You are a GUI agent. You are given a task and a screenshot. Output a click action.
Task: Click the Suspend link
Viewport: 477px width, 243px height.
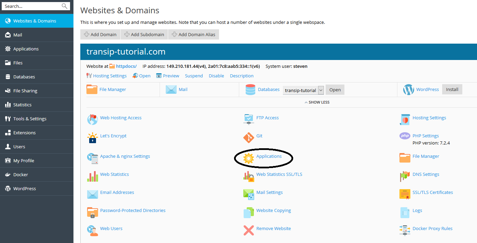tap(194, 76)
